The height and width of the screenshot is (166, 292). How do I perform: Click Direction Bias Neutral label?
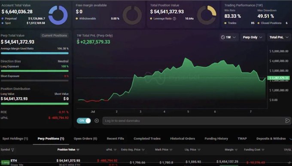63,61
